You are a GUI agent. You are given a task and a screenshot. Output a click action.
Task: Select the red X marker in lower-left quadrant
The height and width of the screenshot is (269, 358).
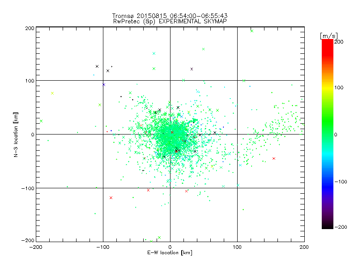111,198
